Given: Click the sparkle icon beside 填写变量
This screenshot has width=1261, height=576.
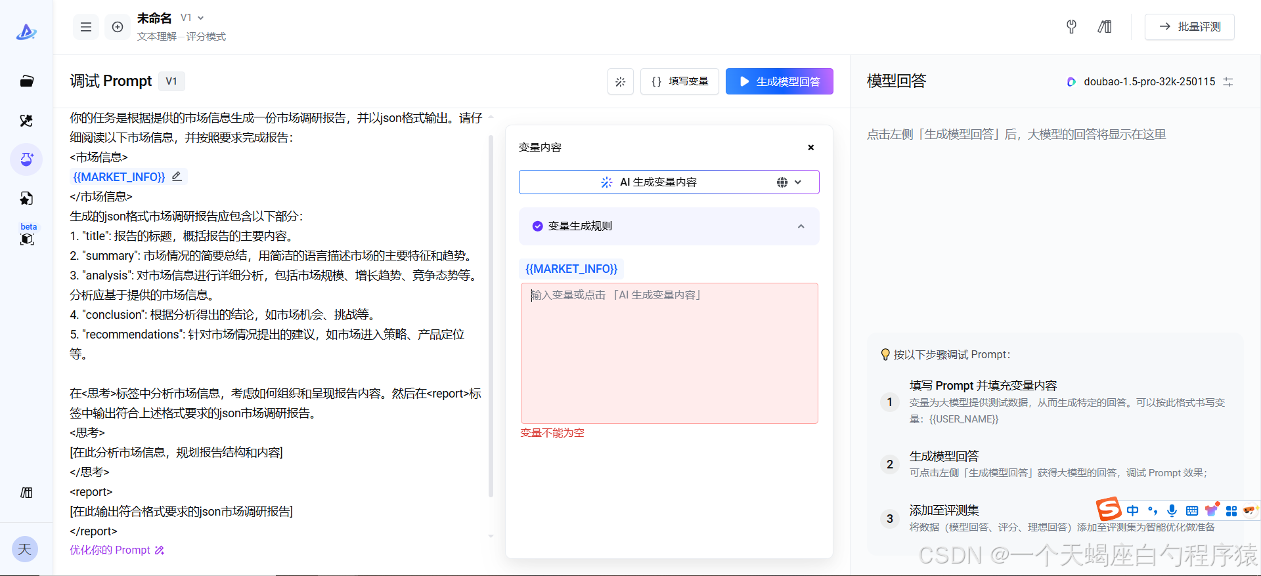Looking at the screenshot, I should tap(620, 82).
